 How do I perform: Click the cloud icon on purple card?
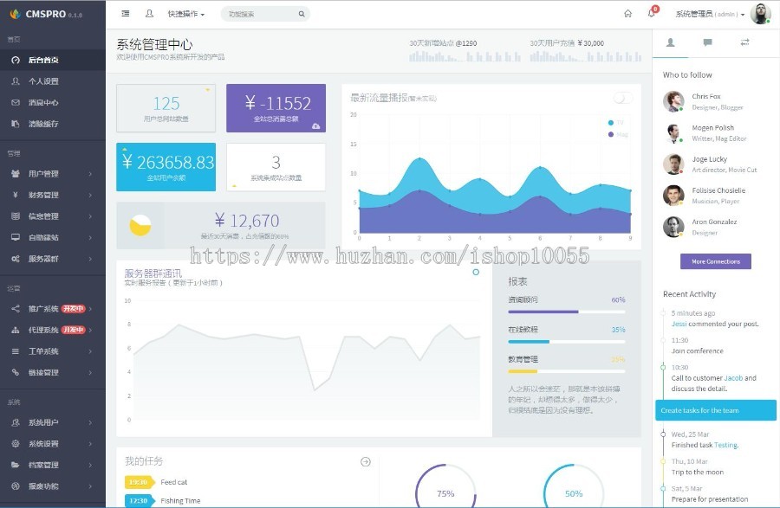(x=316, y=126)
